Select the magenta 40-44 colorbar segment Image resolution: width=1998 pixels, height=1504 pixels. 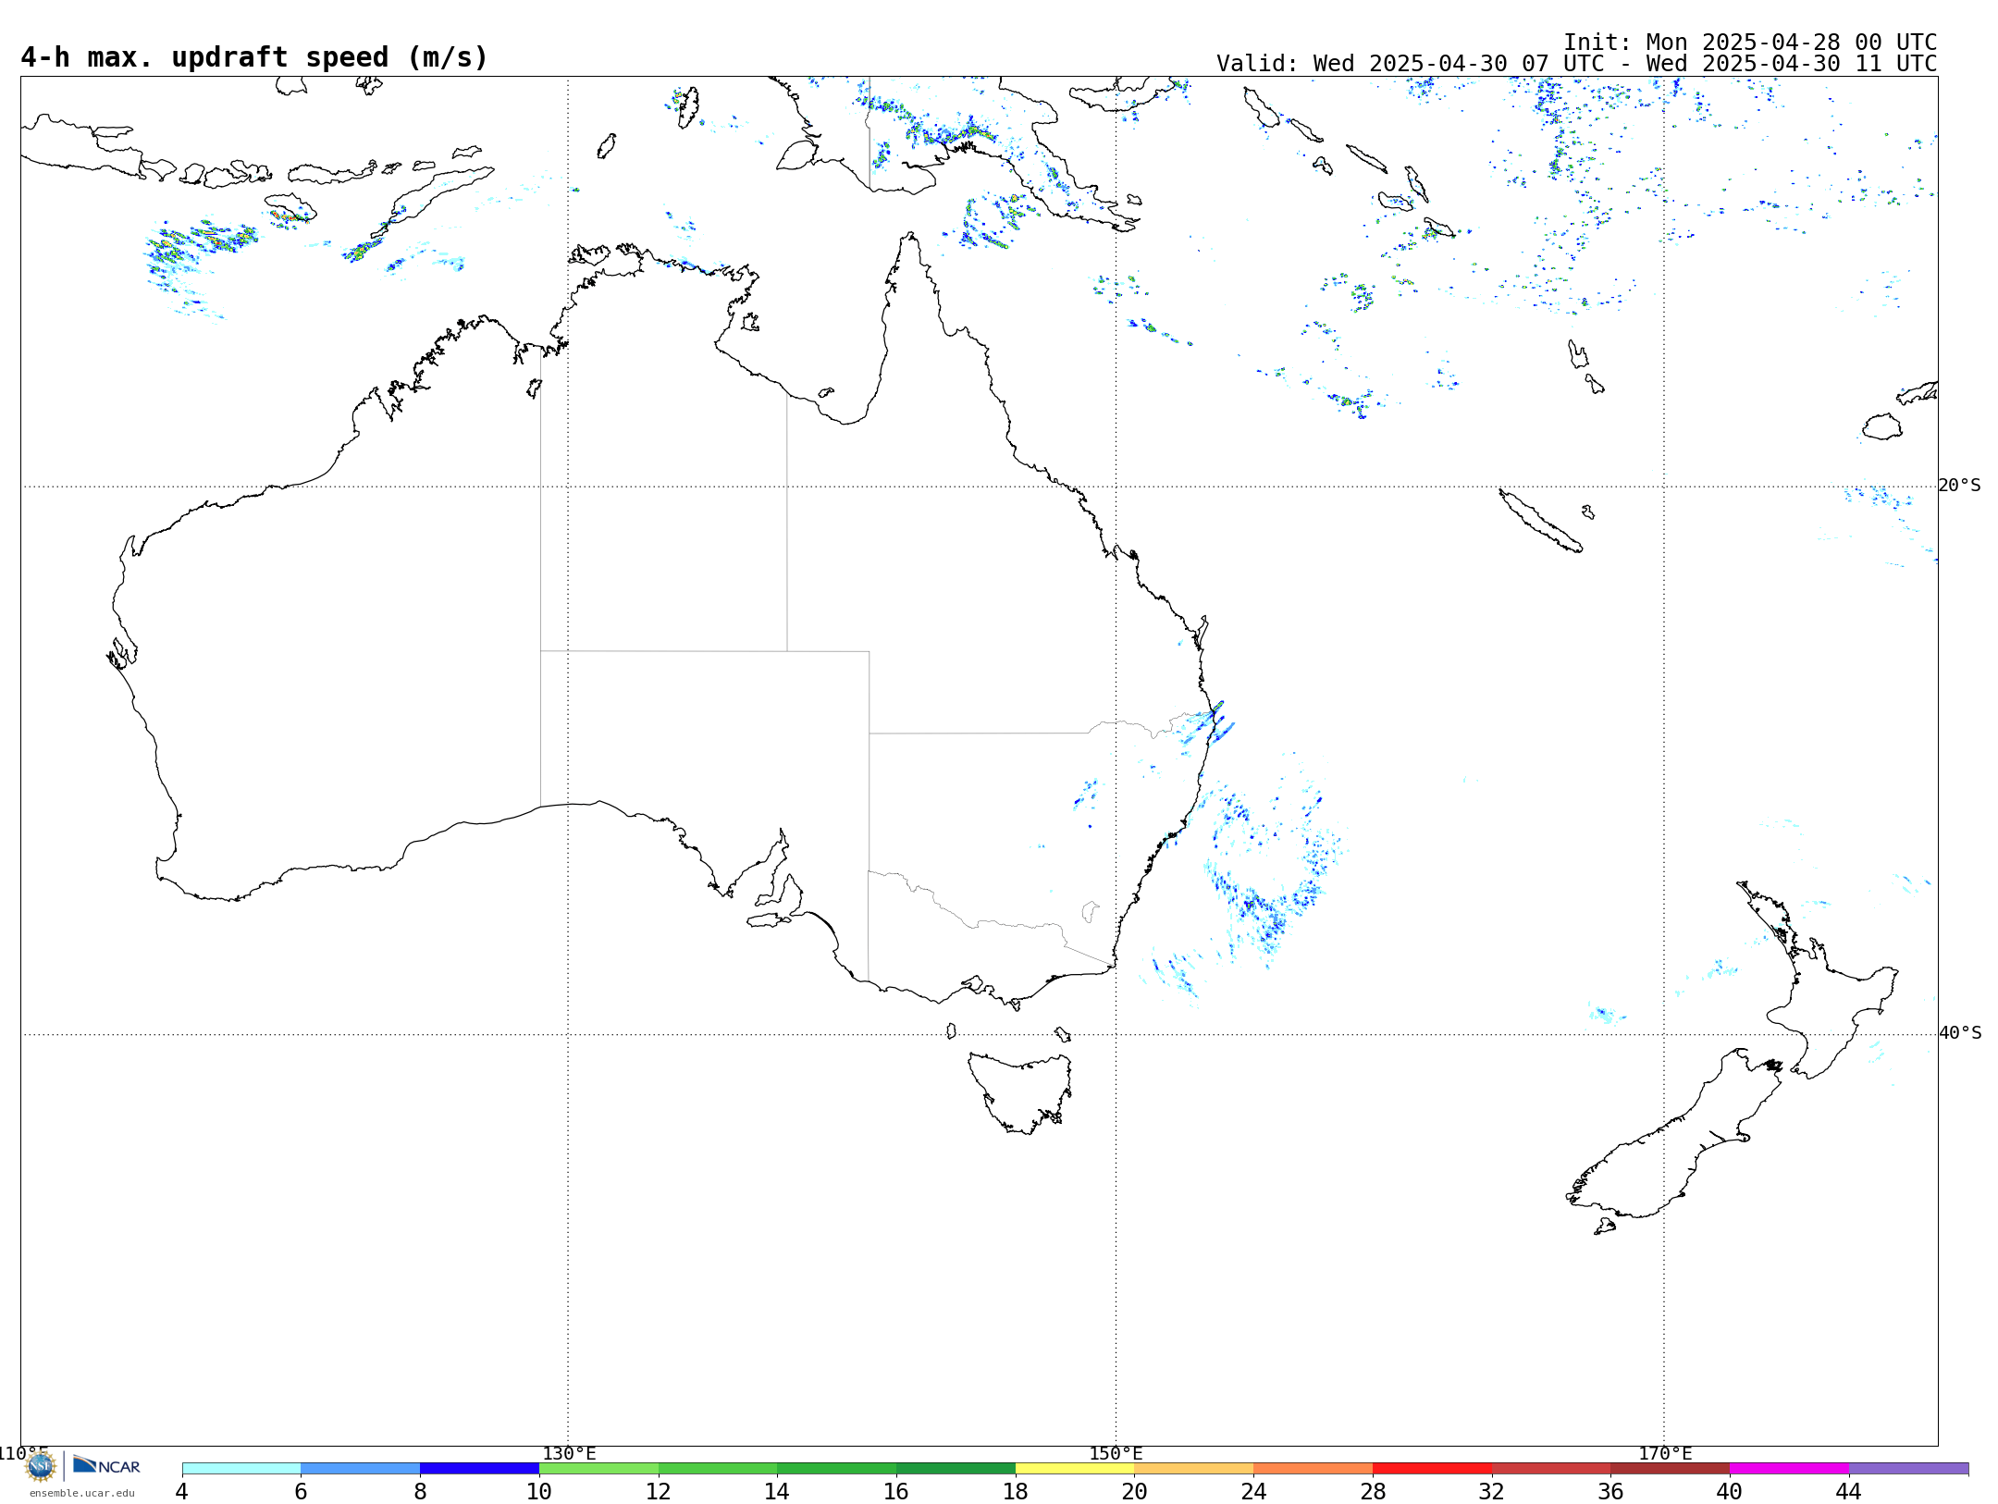point(1789,1469)
